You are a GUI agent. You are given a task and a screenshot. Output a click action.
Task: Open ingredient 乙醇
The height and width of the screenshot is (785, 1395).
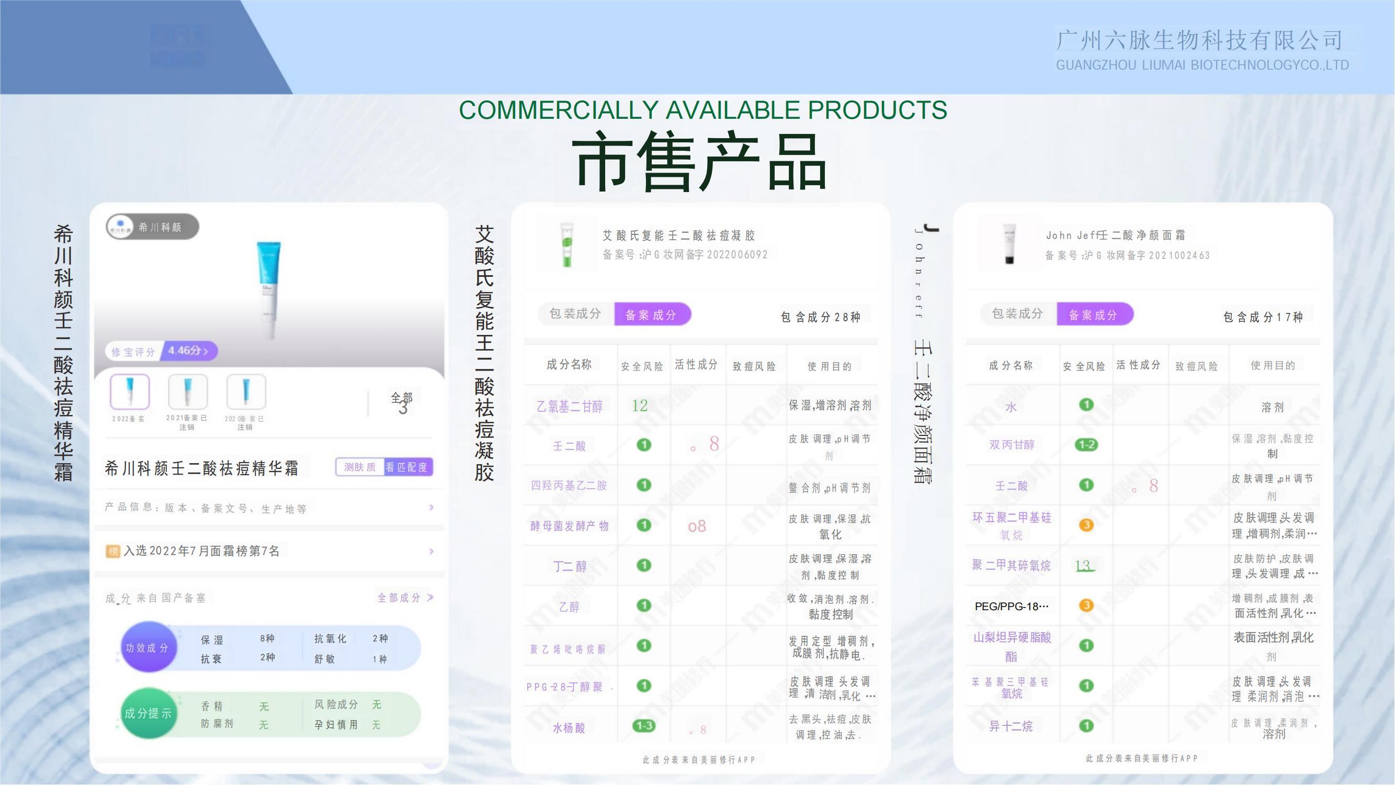tap(570, 607)
